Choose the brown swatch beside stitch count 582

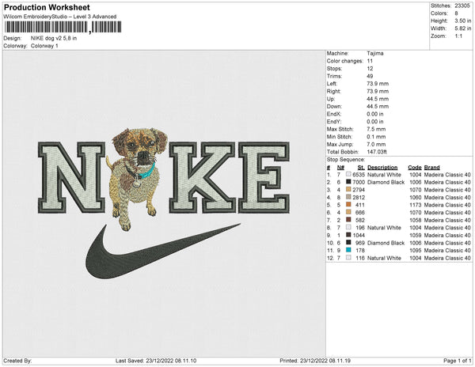(x=348, y=220)
